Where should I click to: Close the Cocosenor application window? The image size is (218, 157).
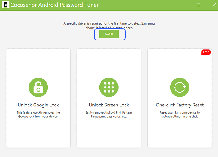coord(214,5)
